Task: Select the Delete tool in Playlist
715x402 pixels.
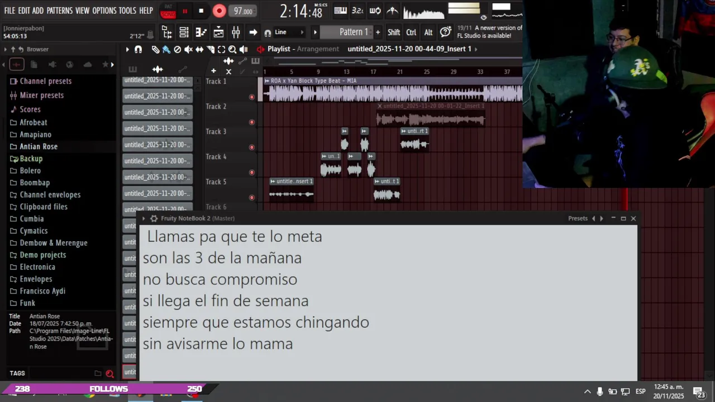Action: [178, 49]
